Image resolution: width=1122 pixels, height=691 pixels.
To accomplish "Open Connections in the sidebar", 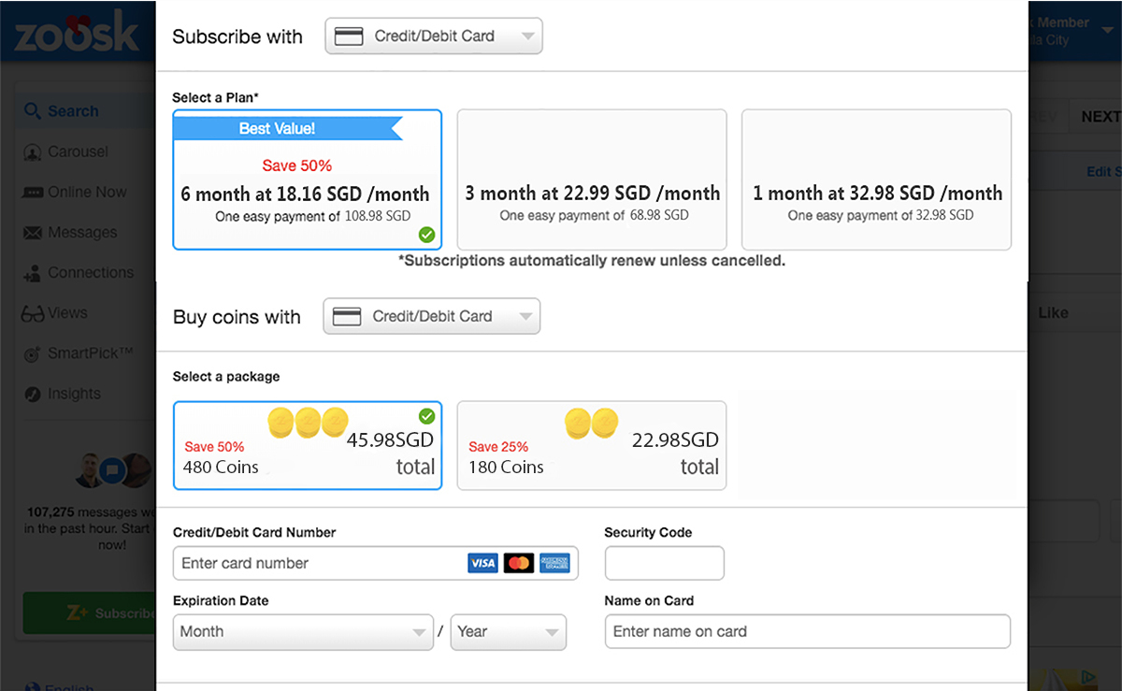I will (79, 273).
